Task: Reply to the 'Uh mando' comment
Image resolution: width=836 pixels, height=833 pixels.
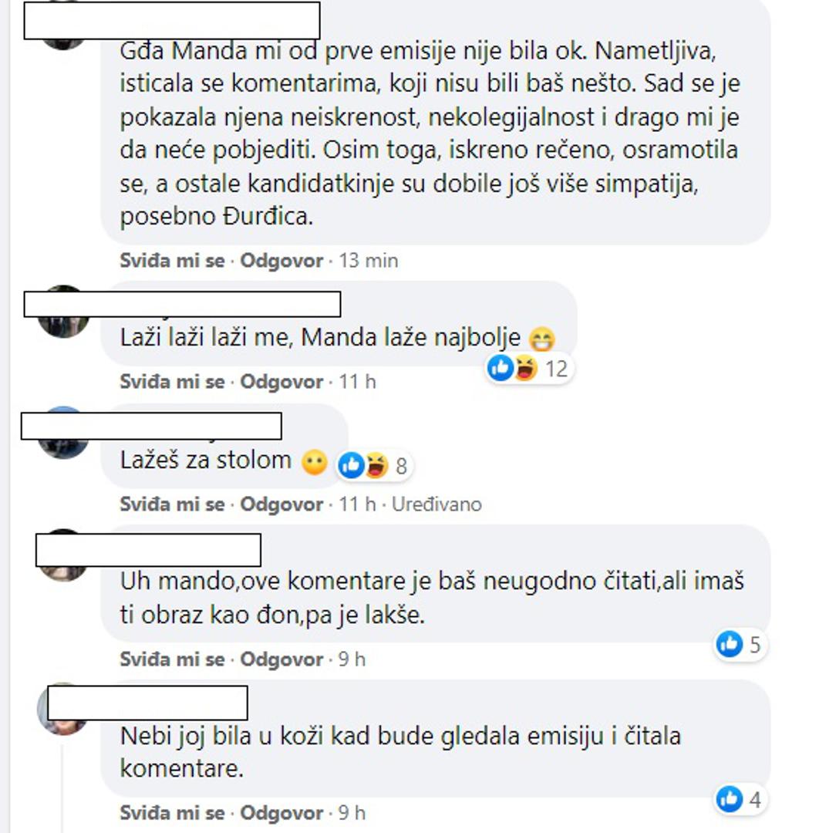Action: (281, 659)
